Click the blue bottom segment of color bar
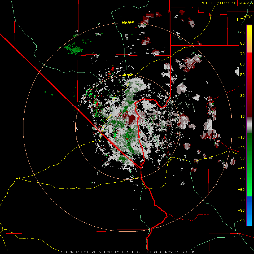Image resolution: width=254 pixels, height=254 pixels. pyautogui.click(x=249, y=211)
